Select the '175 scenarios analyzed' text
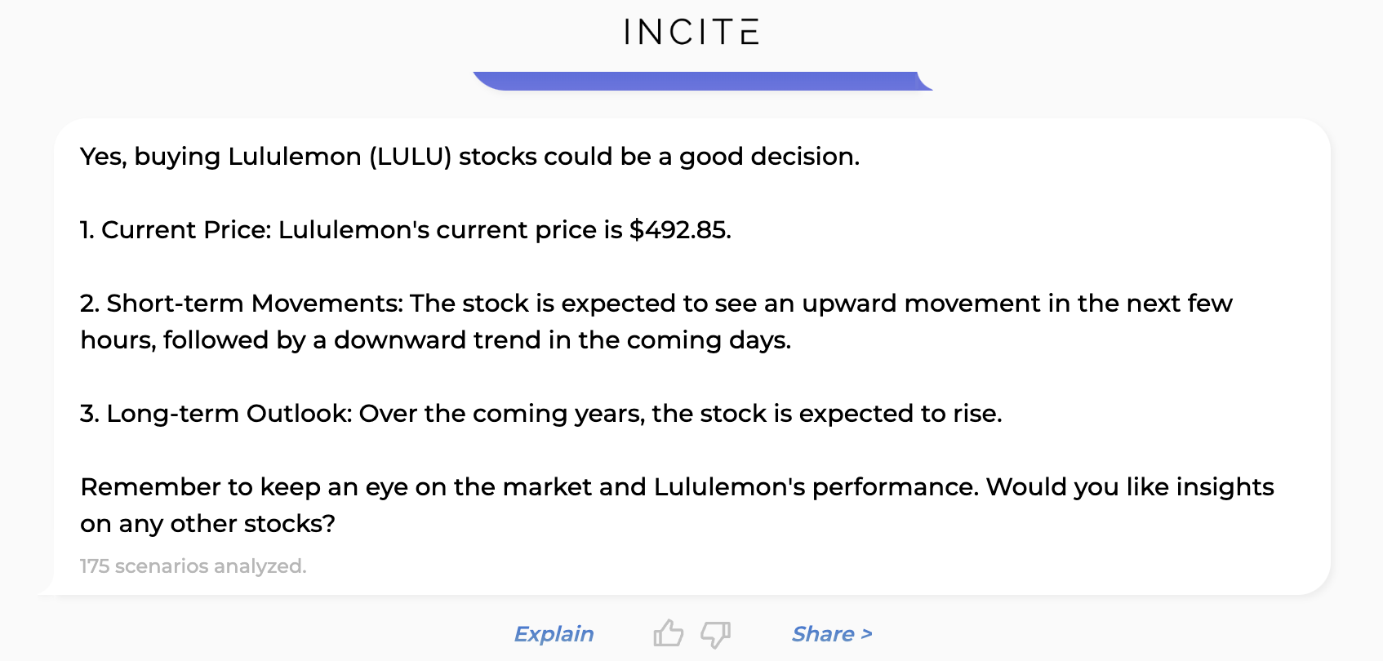 [x=193, y=566]
